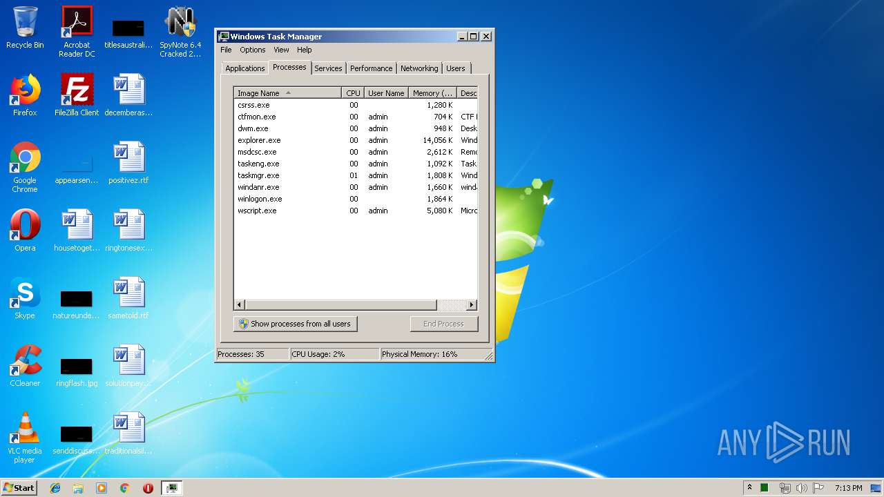Select the csrss.exe process row
This screenshot has height=497, width=884.
pyautogui.click(x=356, y=105)
